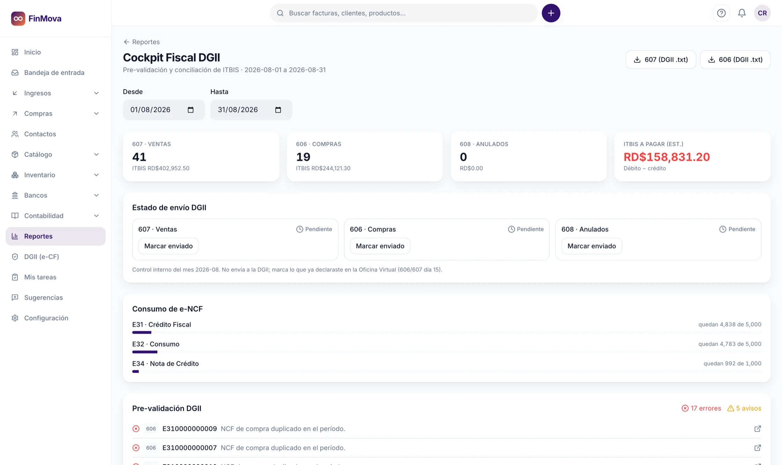Image resolution: width=782 pixels, height=465 pixels.
Task: Select Reportes in the sidebar
Action: pyautogui.click(x=56, y=236)
